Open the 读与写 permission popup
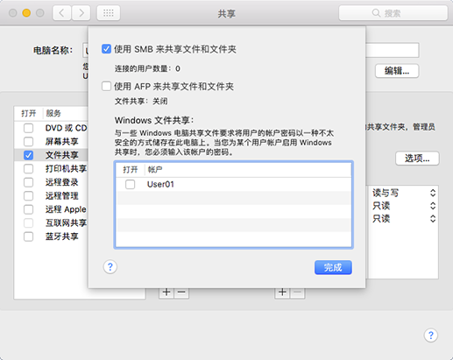The image size is (453, 360). [x=404, y=193]
